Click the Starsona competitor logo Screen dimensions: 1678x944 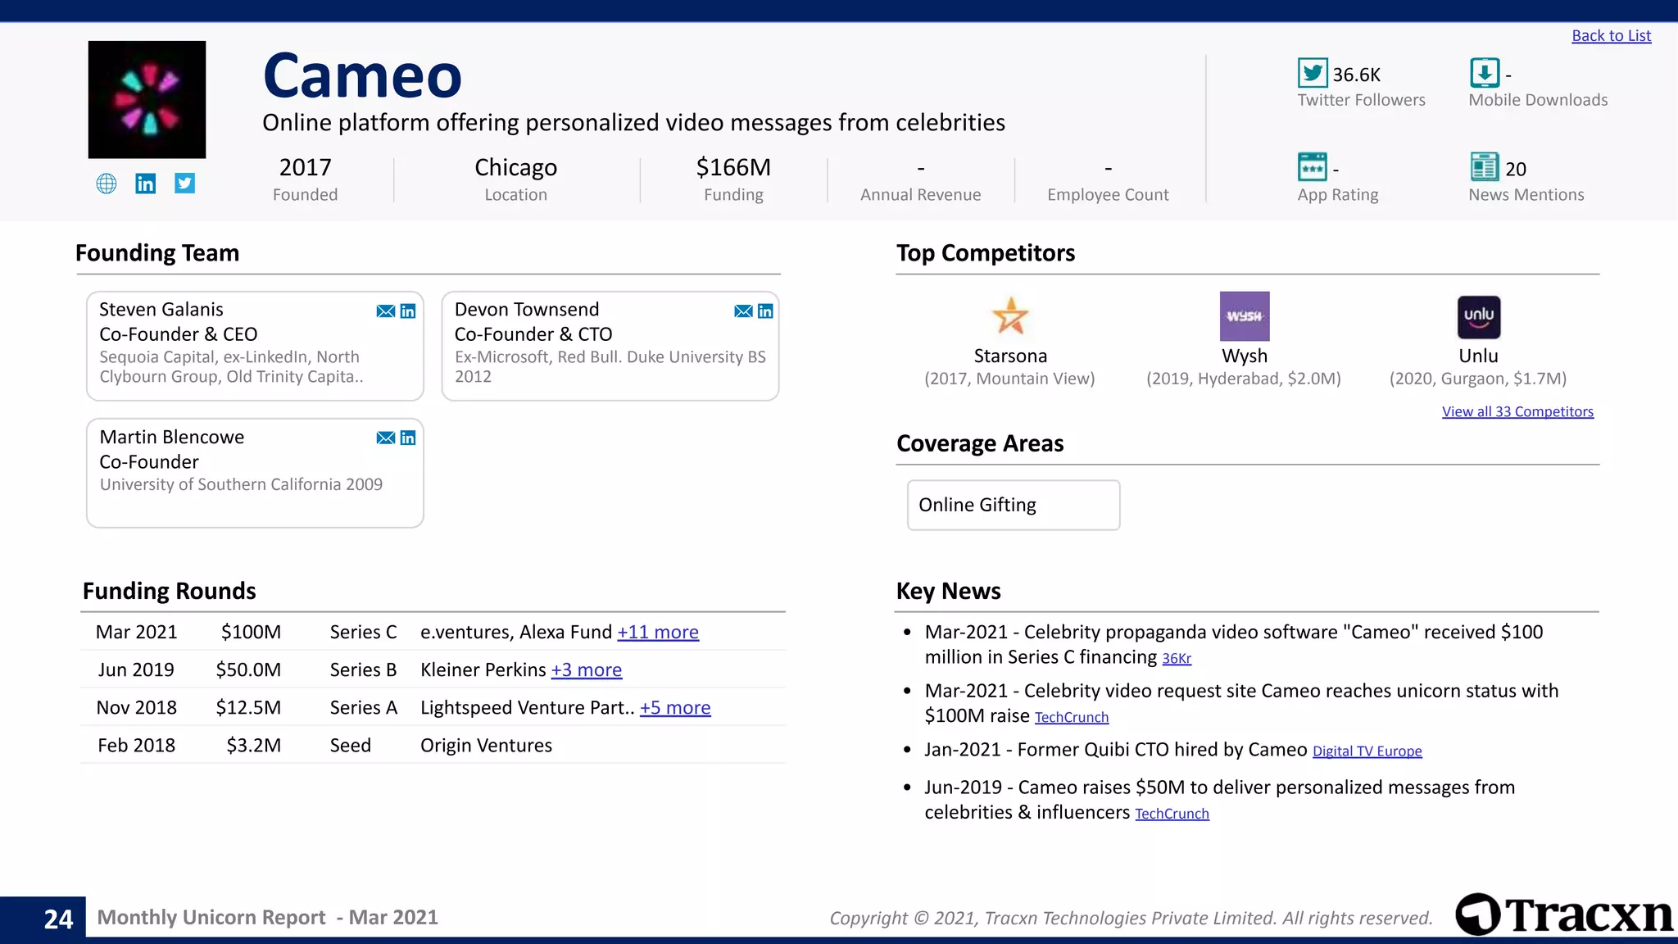[x=1010, y=316]
